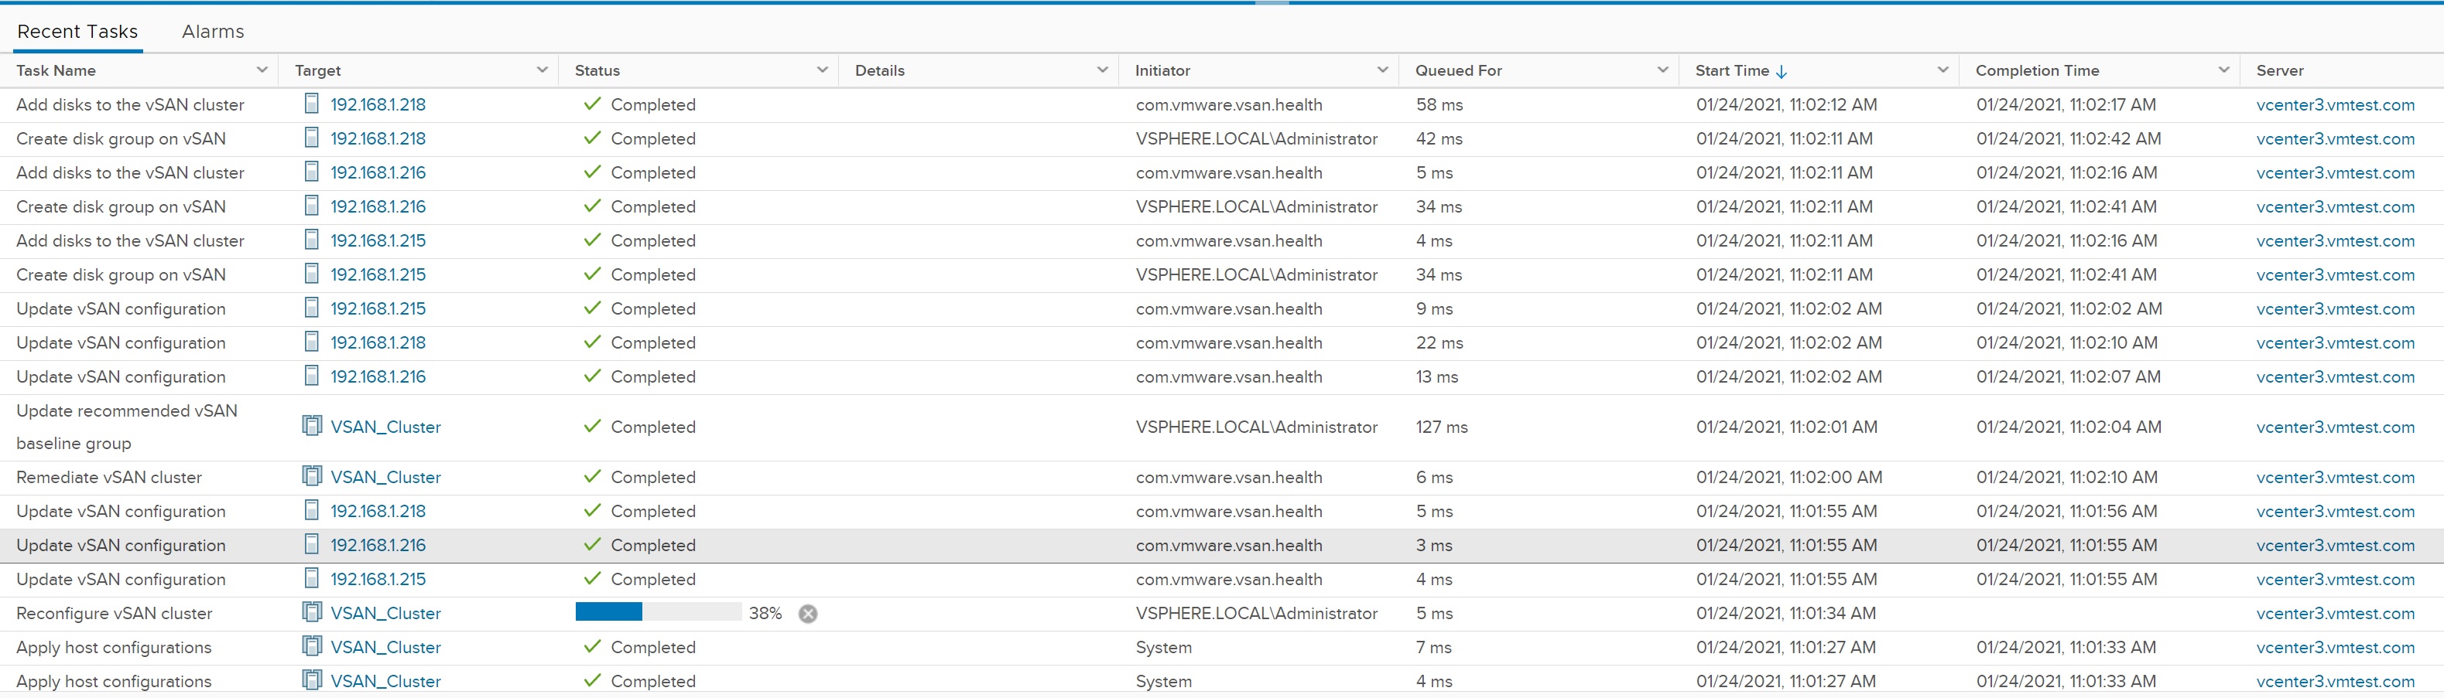This screenshot has height=698, width=2444.
Task: Click host icon in the highlighted 192.168.1.216 row
Action: coord(311,545)
